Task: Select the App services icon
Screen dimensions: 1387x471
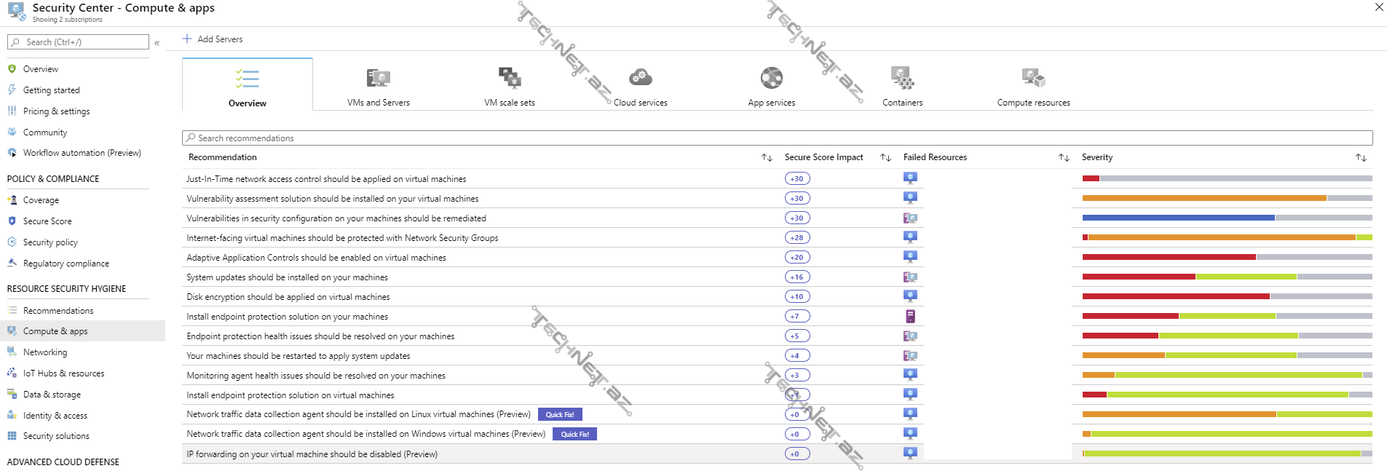Action: (771, 78)
